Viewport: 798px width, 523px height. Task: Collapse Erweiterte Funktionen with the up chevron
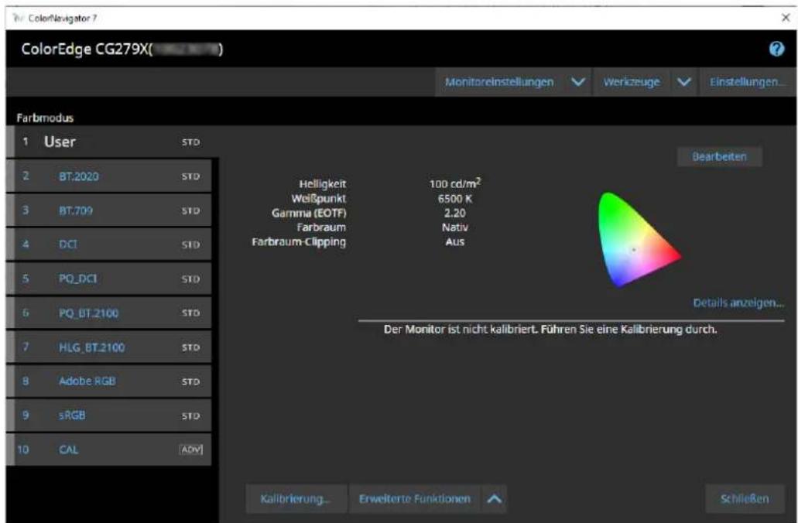[x=494, y=499]
